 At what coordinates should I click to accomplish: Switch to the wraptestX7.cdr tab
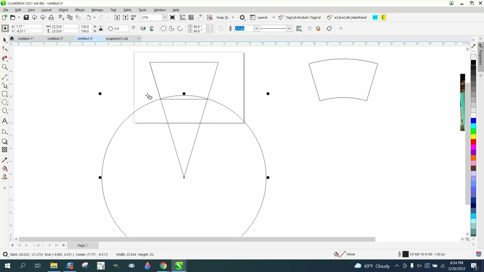click(x=117, y=39)
